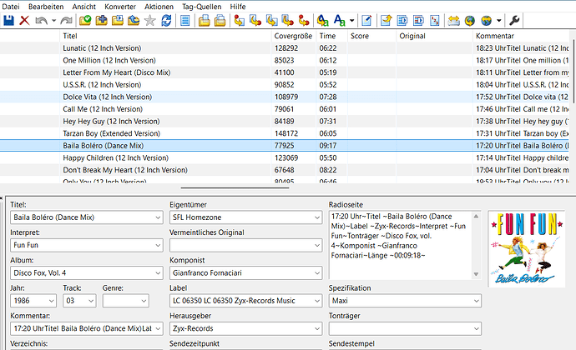
Task: Click the first blue document-arrow toolbar icon
Action: click(x=402, y=21)
